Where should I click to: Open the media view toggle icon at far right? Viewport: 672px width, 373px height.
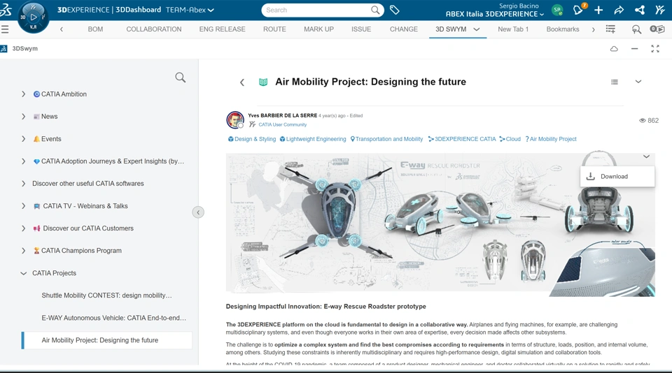(657, 29)
